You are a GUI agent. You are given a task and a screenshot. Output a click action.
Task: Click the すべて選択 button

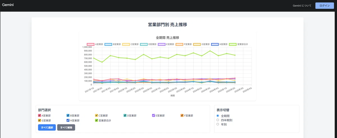click(47, 127)
